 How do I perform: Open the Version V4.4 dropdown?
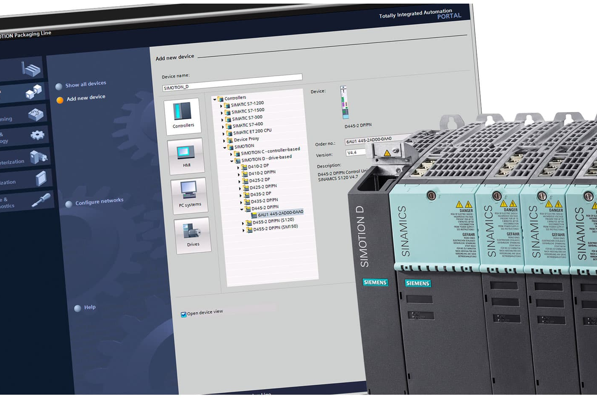coord(356,152)
